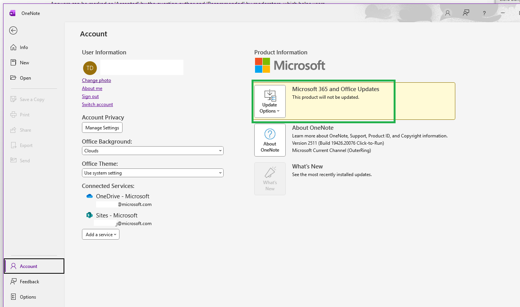Viewport: 520px width, 307px height.
Task: Expand the Office Theme dropdown
Action: (153, 173)
